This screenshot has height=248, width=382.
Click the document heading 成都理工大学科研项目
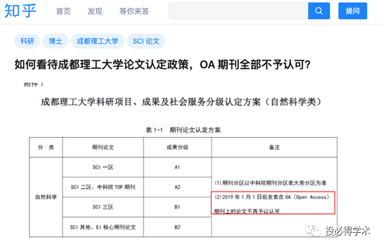pos(181,102)
